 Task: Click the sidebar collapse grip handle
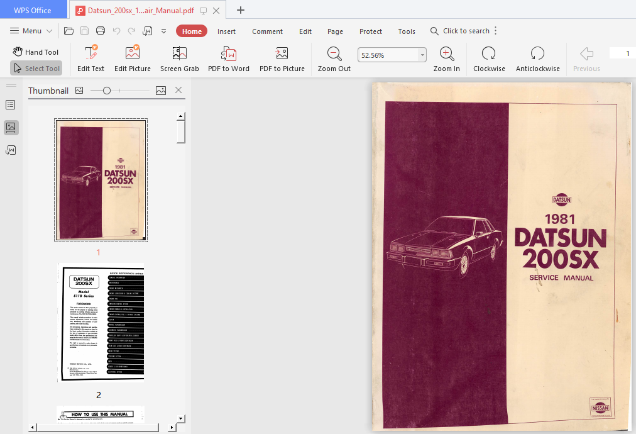[11, 86]
